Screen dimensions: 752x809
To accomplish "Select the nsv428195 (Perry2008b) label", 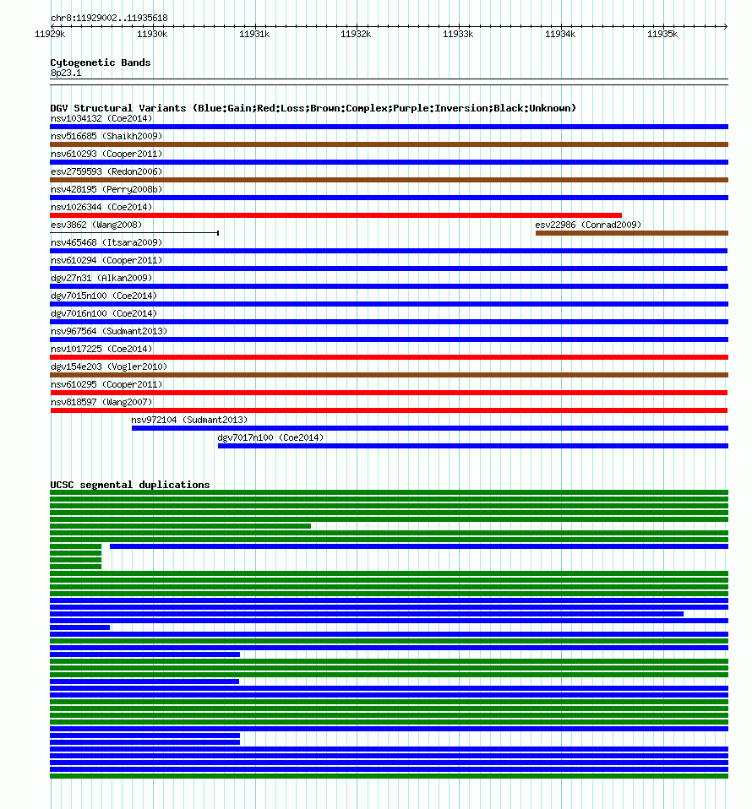I will 106,189.
